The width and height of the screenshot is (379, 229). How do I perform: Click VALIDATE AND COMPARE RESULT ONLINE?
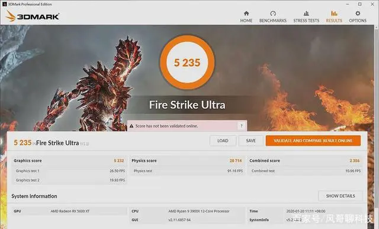coord(313,140)
